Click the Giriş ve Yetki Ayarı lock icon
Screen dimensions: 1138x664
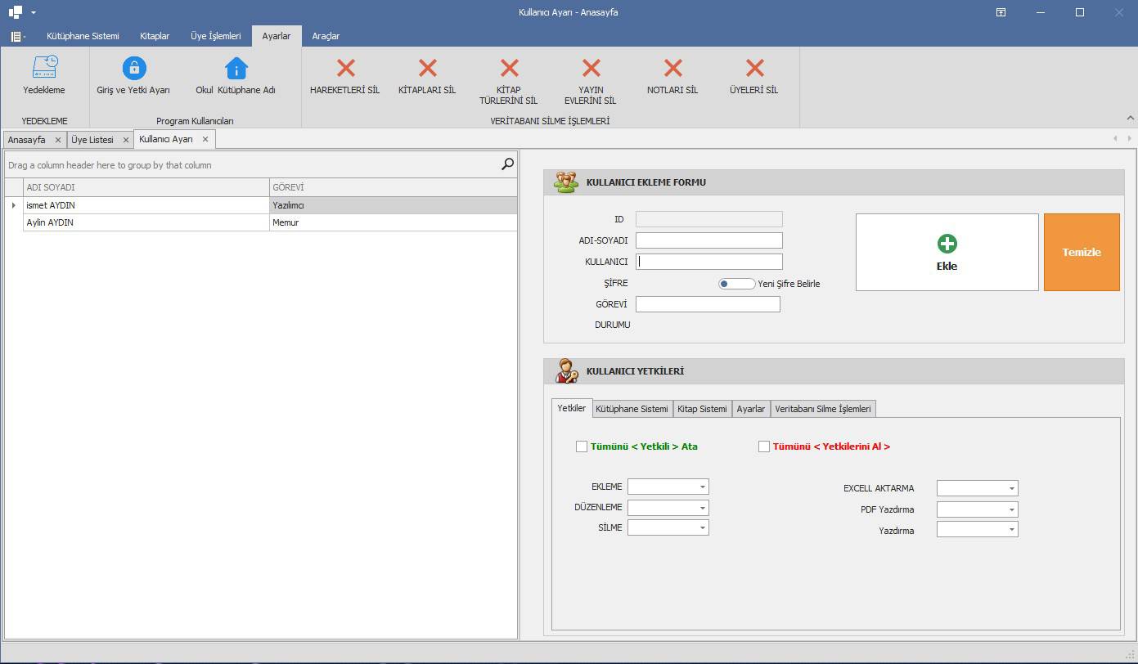tap(133, 68)
